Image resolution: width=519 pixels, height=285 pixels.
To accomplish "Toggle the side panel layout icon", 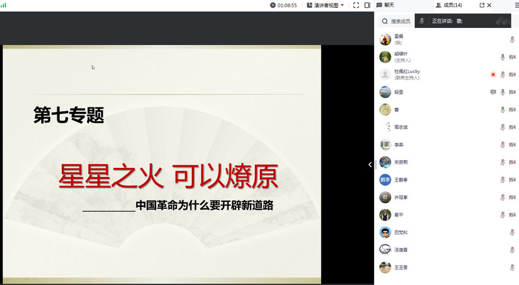I will [367, 5].
